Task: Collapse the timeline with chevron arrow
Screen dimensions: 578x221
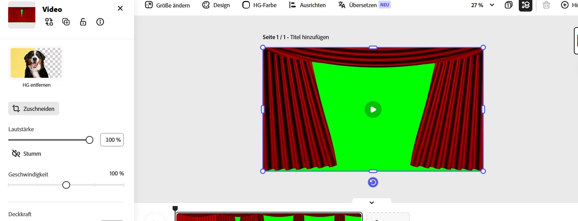Action: click(x=372, y=202)
